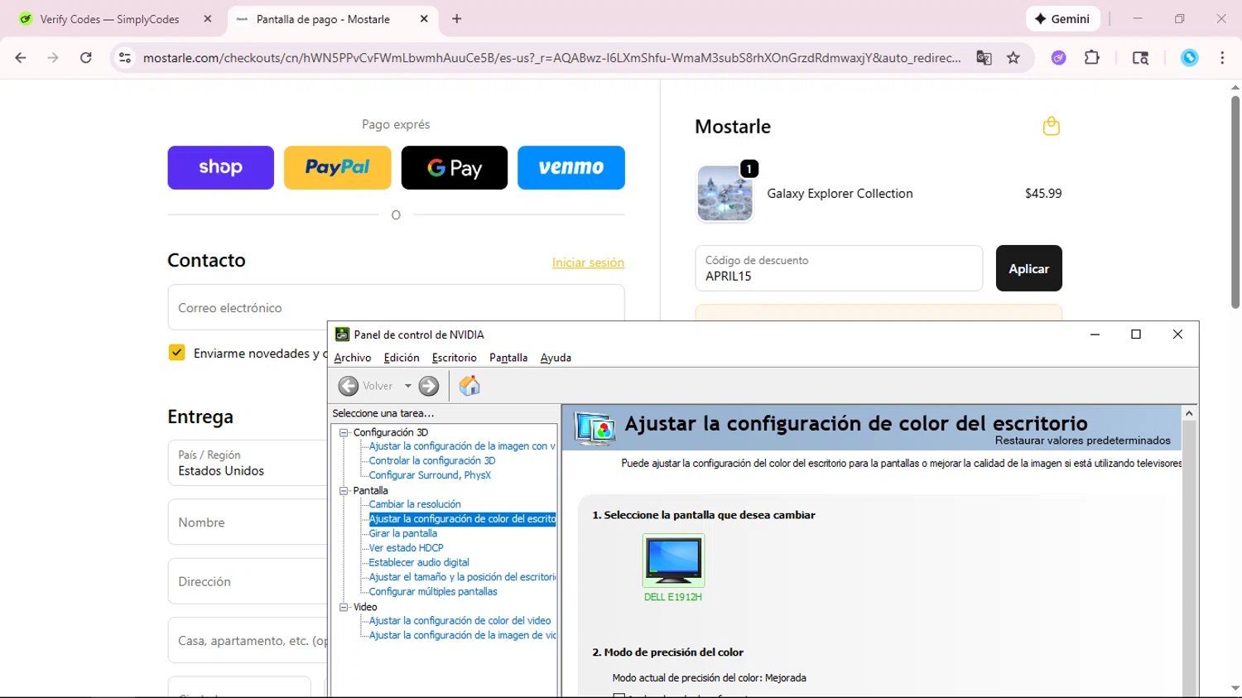Pay with Shop Pay button
1242x698 pixels.
point(220,167)
